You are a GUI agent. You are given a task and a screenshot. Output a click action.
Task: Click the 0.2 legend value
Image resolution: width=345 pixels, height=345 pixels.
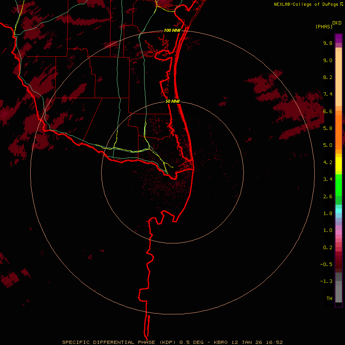pyautogui.click(x=328, y=247)
